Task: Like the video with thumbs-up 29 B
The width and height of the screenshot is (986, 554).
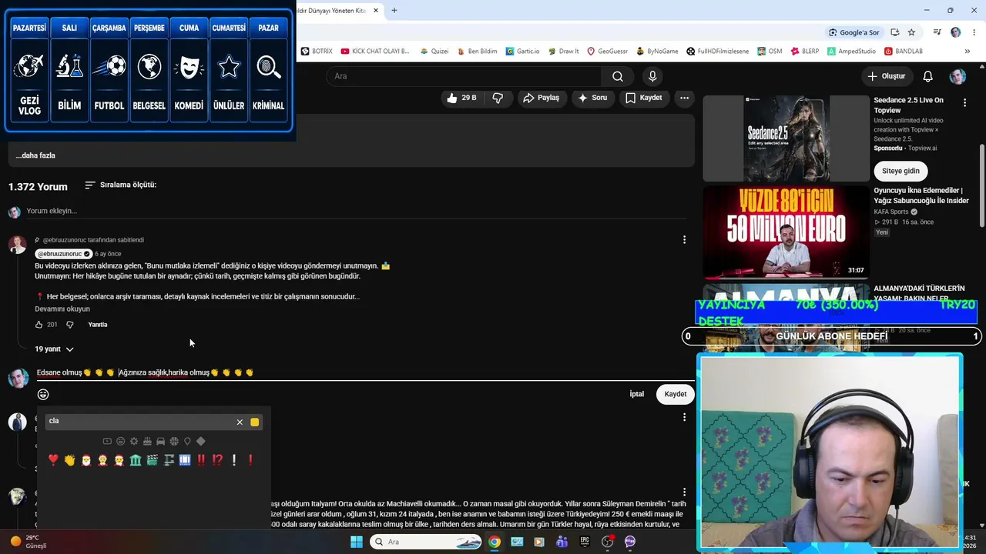Action: click(461, 98)
